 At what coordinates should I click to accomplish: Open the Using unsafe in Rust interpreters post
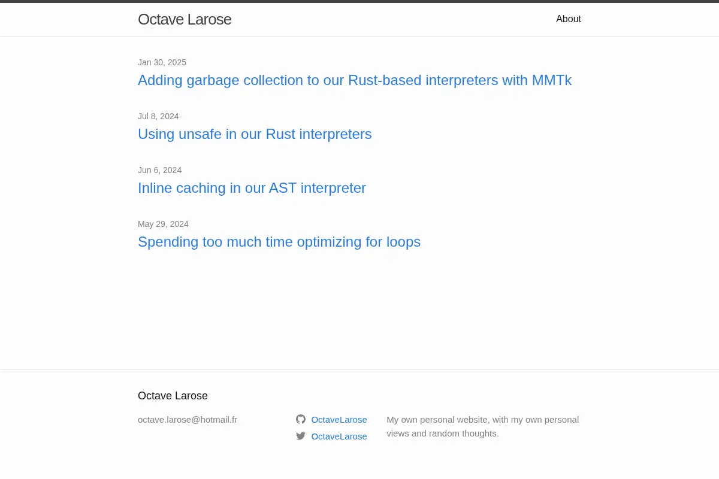point(255,134)
